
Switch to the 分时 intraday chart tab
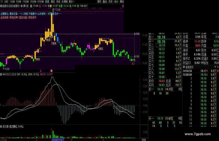coord(6,1)
